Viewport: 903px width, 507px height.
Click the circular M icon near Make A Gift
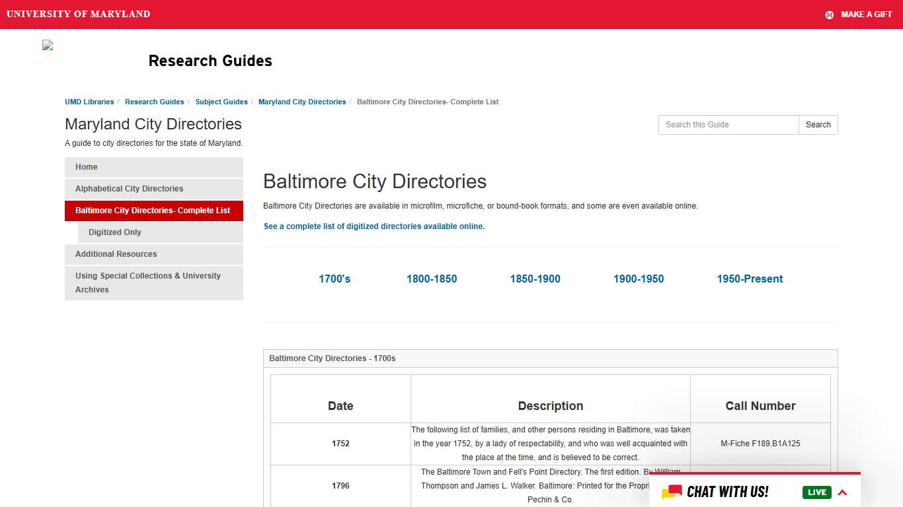coord(829,15)
